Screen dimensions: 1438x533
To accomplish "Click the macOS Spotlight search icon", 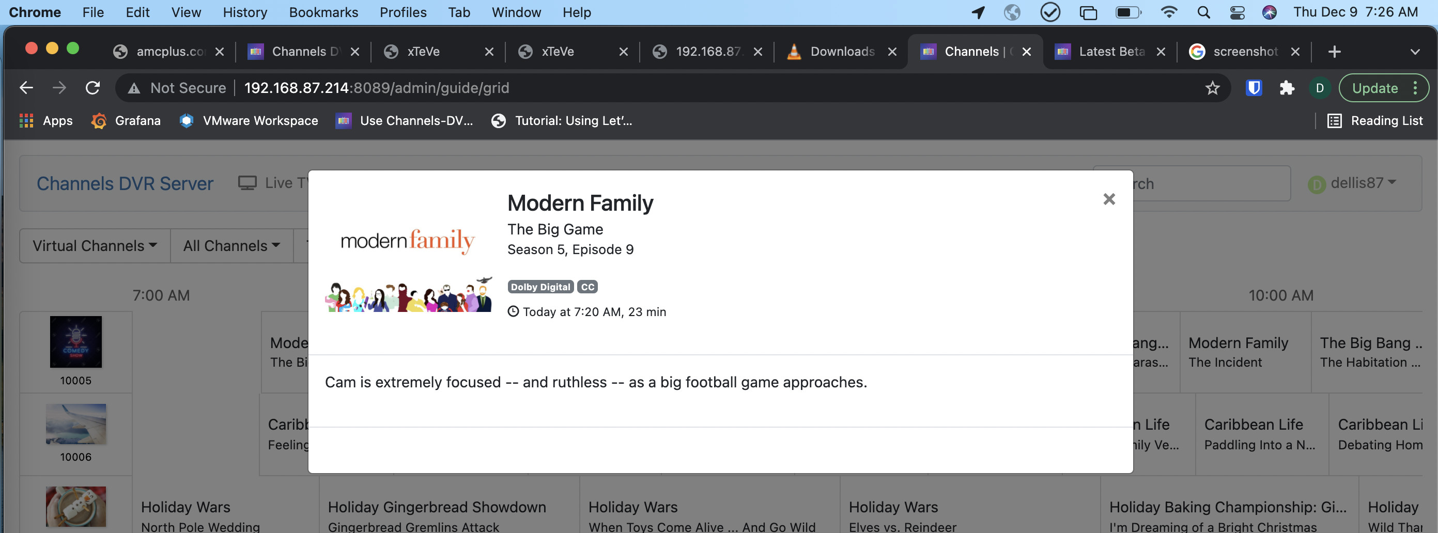I will pyautogui.click(x=1203, y=12).
